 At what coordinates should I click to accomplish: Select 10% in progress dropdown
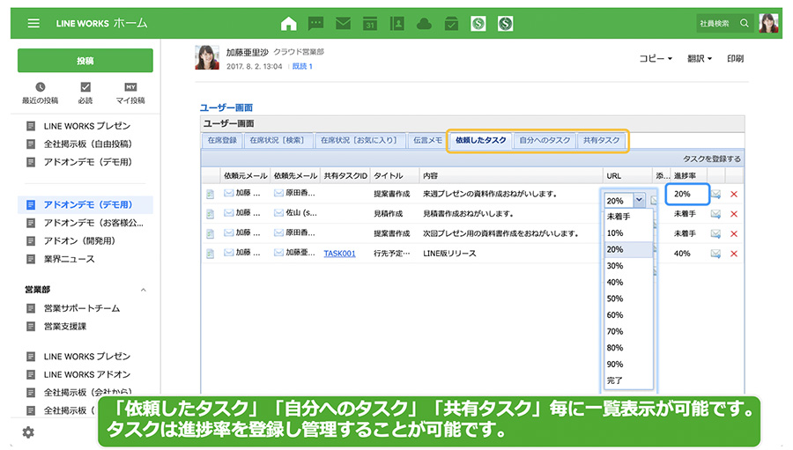[x=628, y=233]
